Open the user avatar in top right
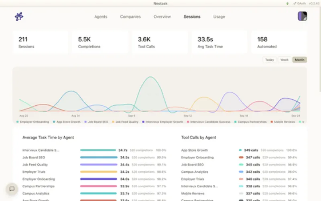321x201 pixels. coord(303,16)
